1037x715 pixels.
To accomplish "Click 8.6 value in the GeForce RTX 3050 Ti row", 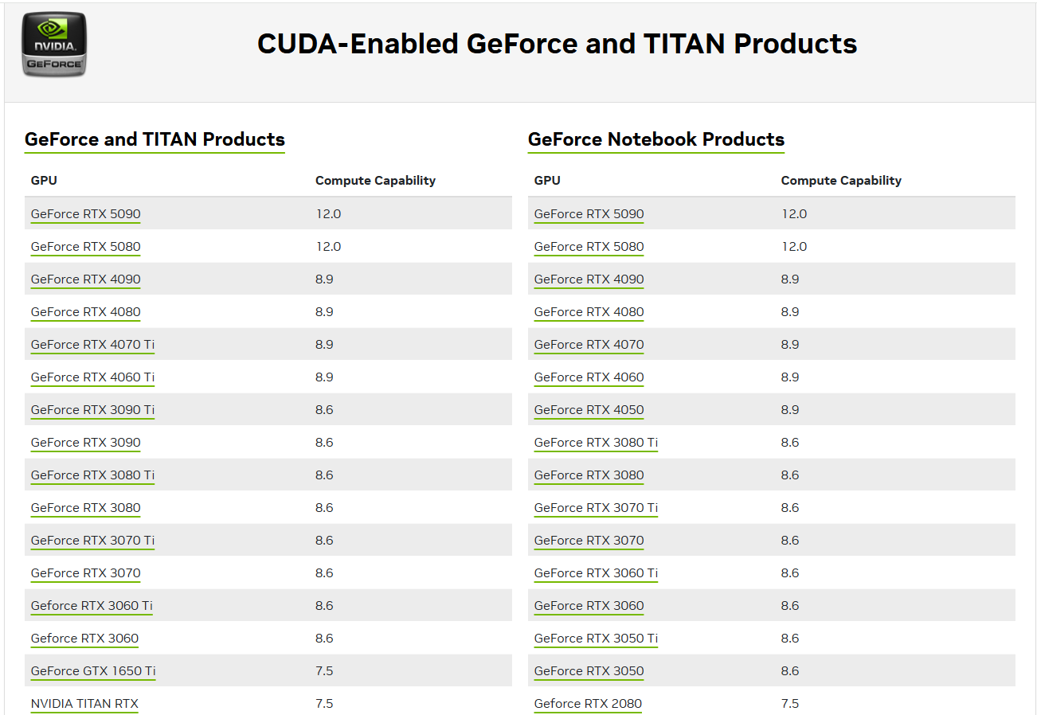I will 790,638.
